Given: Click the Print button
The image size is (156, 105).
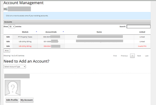Looking at the screenshot, I should [x=7, y=51].
